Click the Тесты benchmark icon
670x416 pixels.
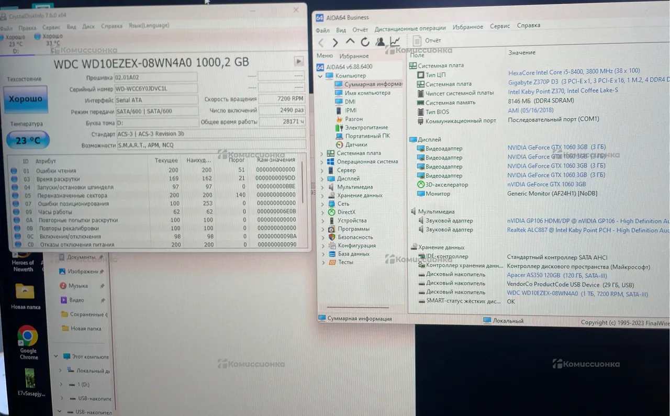coord(331,262)
